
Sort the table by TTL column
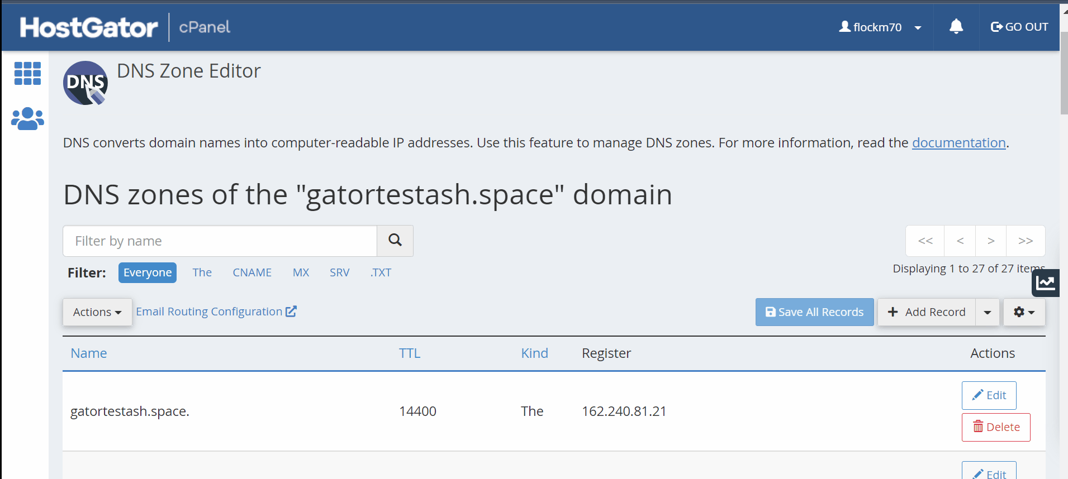410,353
